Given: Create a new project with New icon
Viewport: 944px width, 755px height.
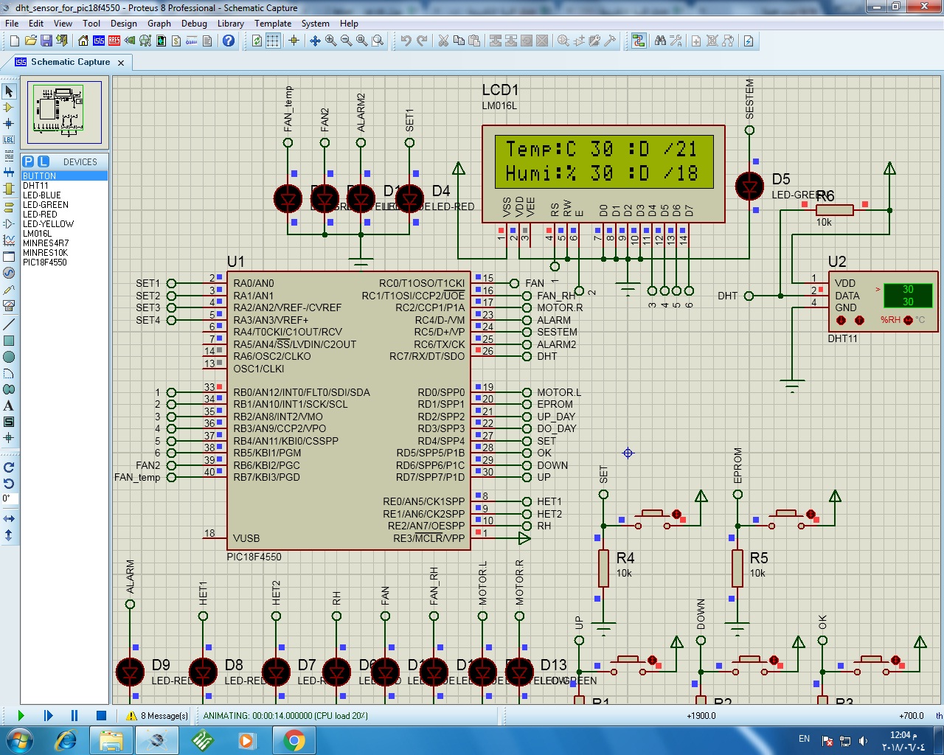Looking at the screenshot, I should click(14, 41).
